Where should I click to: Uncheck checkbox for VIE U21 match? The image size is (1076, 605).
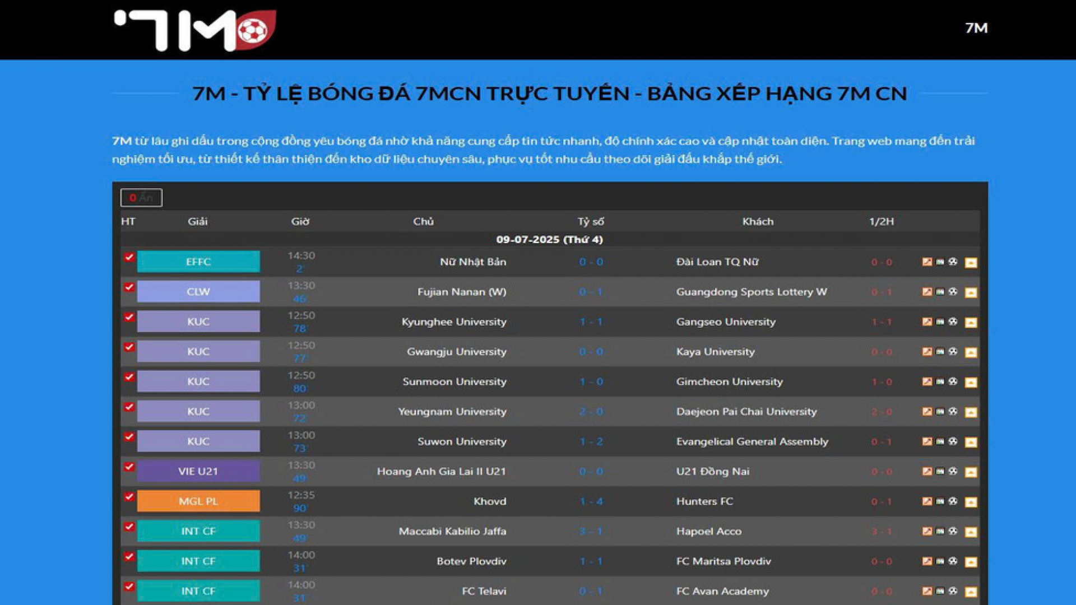click(129, 467)
